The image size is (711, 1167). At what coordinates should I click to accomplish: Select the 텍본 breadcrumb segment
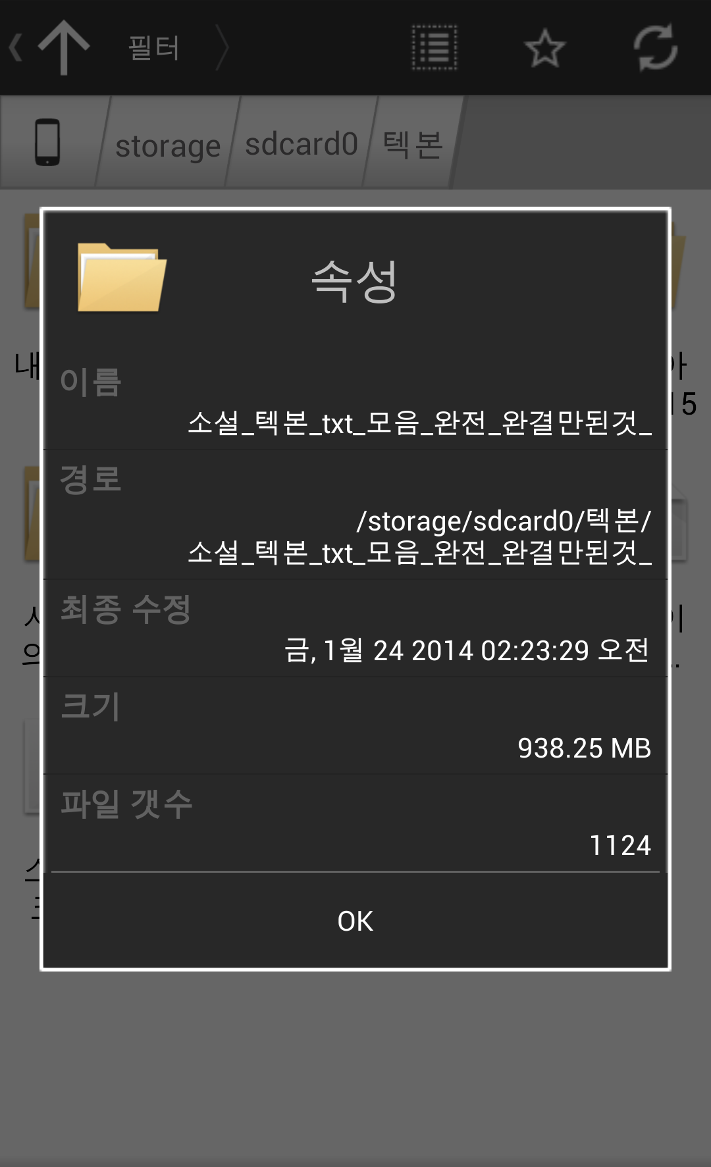tap(413, 144)
